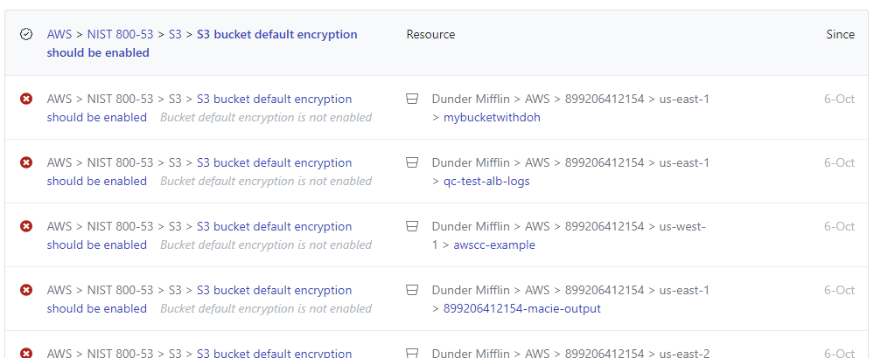Click the Since column header
The width and height of the screenshot is (874, 358).
pyautogui.click(x=840, y=34)
